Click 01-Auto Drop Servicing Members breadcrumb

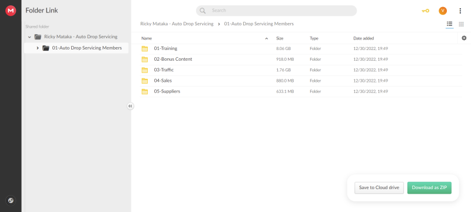259,24
